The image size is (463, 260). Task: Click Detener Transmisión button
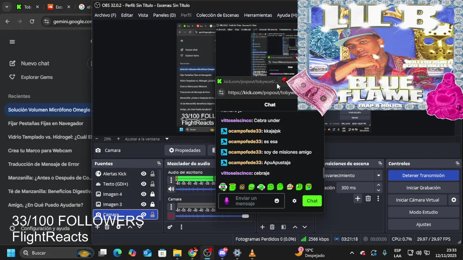(423, 175)
